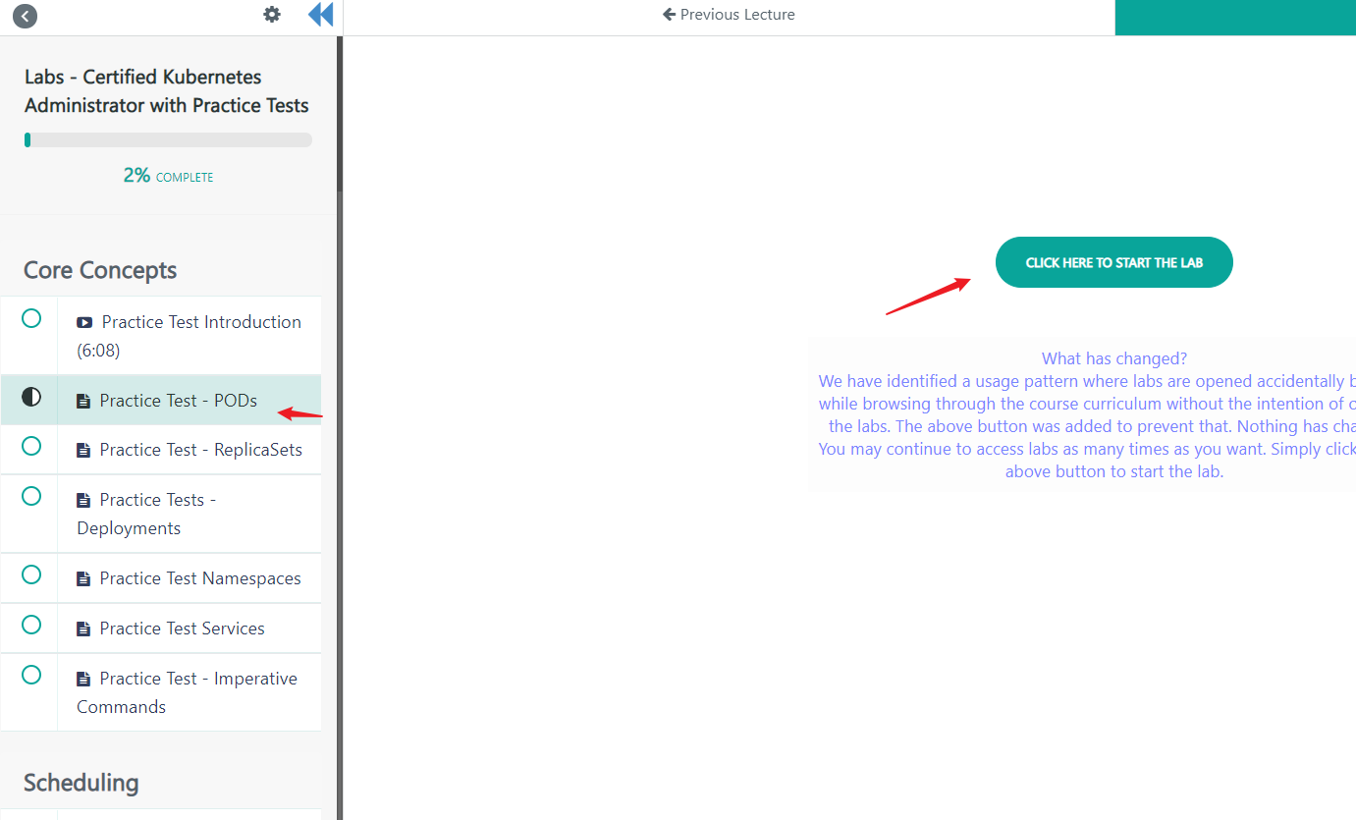Click Here To Start The Lab
This screenshot has height=820, width=1356.
coord(1113,262)
